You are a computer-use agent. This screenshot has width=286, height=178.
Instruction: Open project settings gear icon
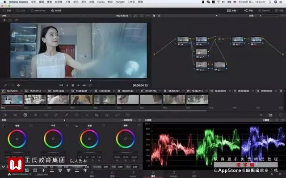pyautogui.click(x=280, y=174)
